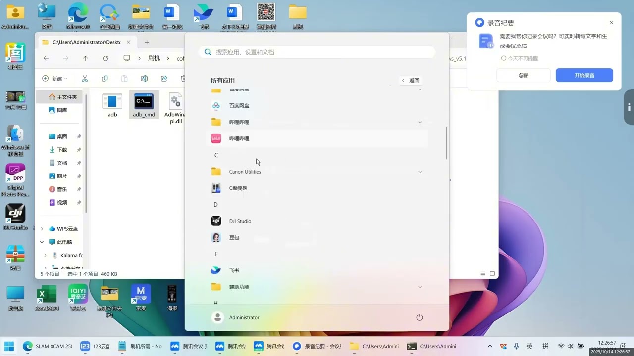634x356 pixels.
Task: Switch Explorer to large icons view
Action: coord(492,274)
